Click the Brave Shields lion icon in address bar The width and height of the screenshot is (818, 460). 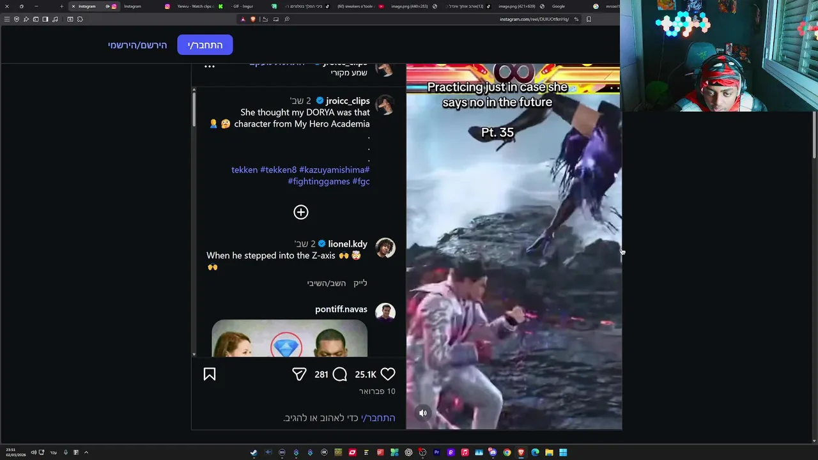pyautogui.click(x=253, y=19)
